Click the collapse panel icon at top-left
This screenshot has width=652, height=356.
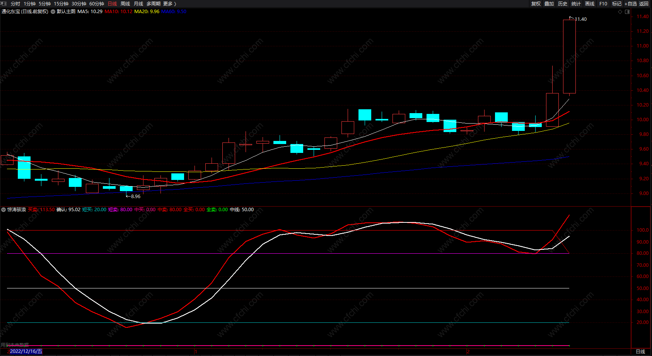(3, 3)
